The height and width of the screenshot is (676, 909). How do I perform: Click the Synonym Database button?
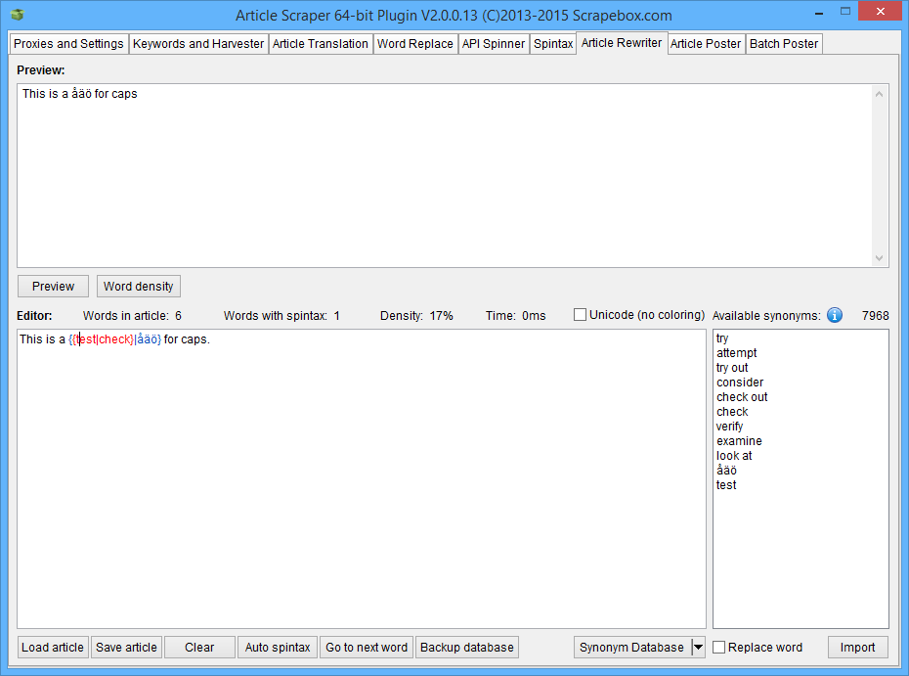(x=631, y=647)
